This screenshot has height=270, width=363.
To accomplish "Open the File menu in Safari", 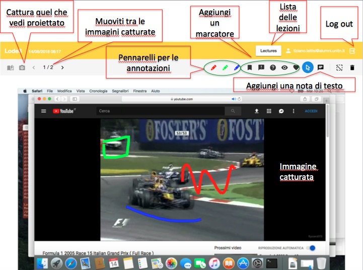I will 50,91.
